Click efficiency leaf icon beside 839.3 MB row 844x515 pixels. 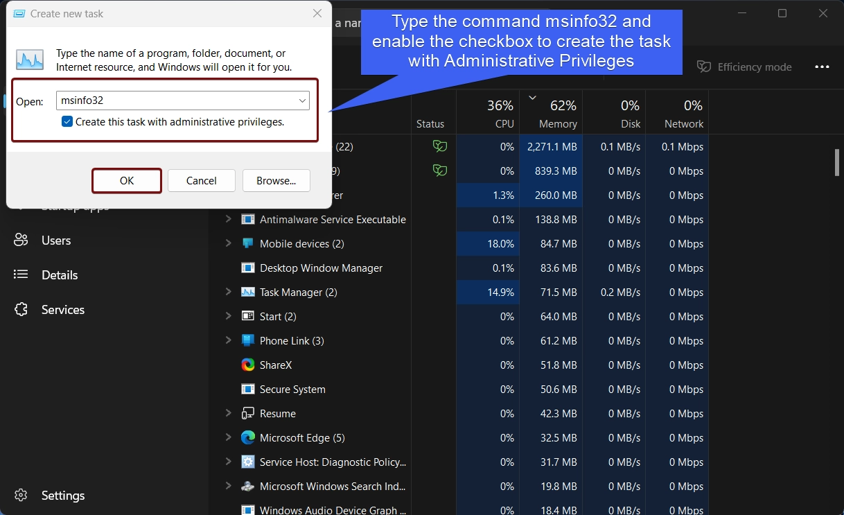[x=439, y=171]
